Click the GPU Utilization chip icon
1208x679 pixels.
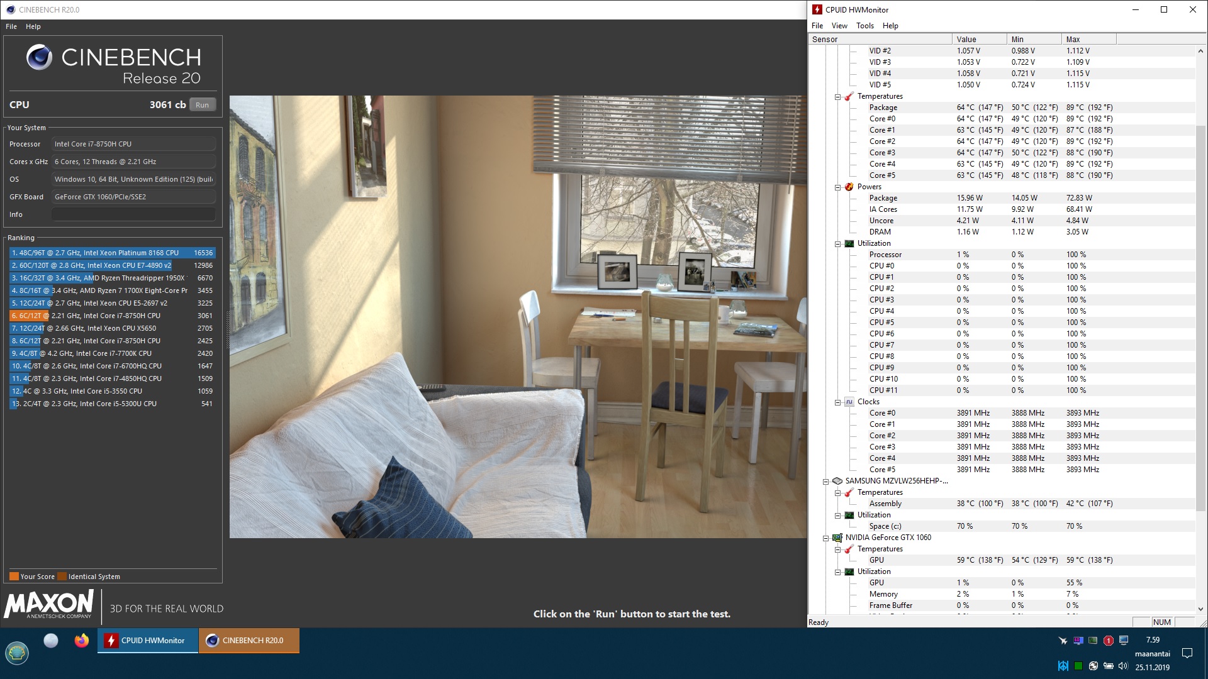click(849, 571)
